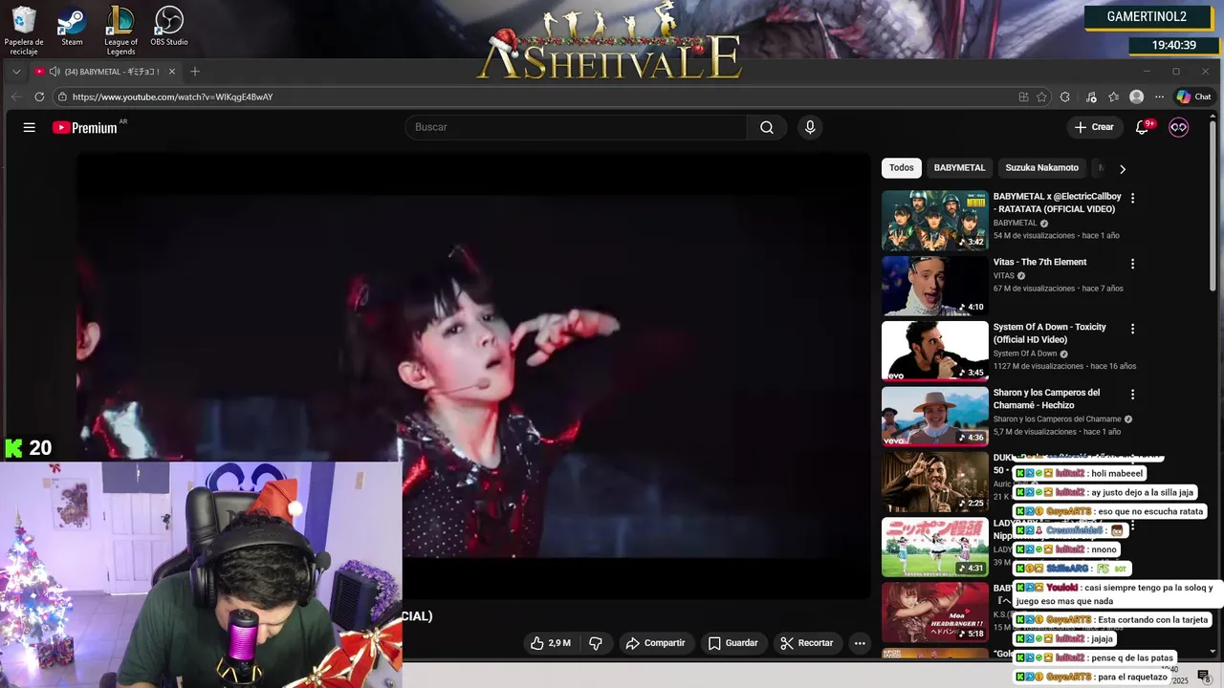This screenshot has width=1224, height=688.
Task: Open YouTube notifications bell
Action: point(1143,127)
